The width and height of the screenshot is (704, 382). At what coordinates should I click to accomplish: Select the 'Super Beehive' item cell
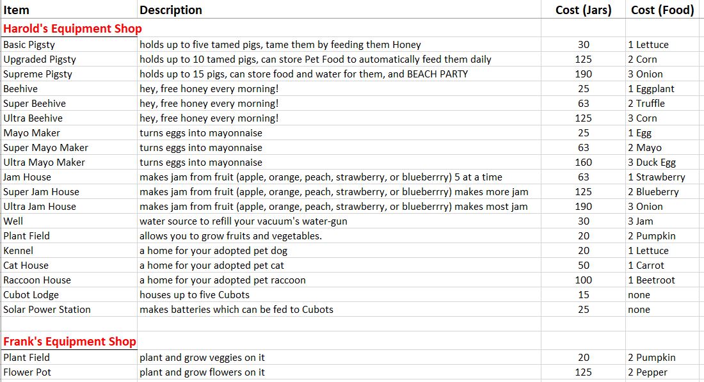35,104
